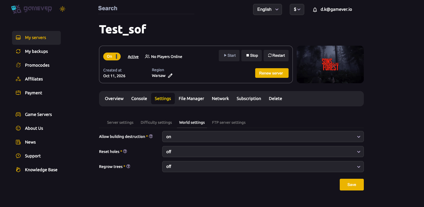The image size is (424, 207).
Task: Select World settings subtab
Action: pyautogui.click(x=192, y=123)
